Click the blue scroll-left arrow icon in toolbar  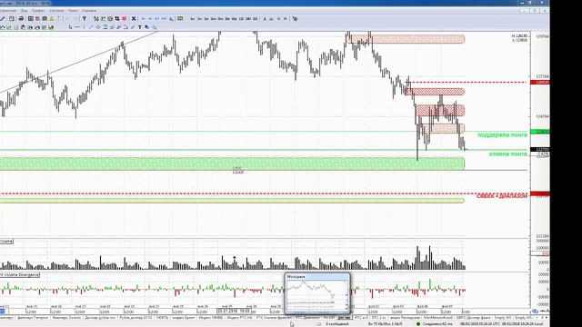(x=143, y=18)
